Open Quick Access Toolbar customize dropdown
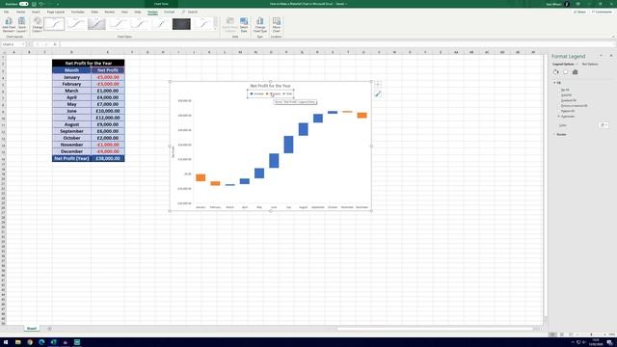The width and height of the screenshot is (617, 347). [58, 4]
